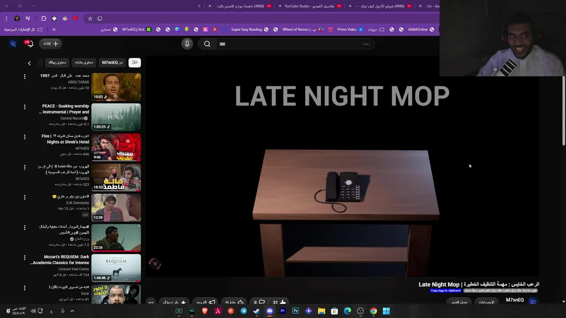The height and width of the screenshot is (318, 566).
Task: Bookmark this page with the star icon
Action: point(90,19)
